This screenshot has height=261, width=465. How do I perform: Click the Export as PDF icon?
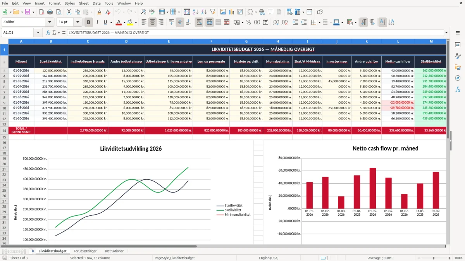41,12
